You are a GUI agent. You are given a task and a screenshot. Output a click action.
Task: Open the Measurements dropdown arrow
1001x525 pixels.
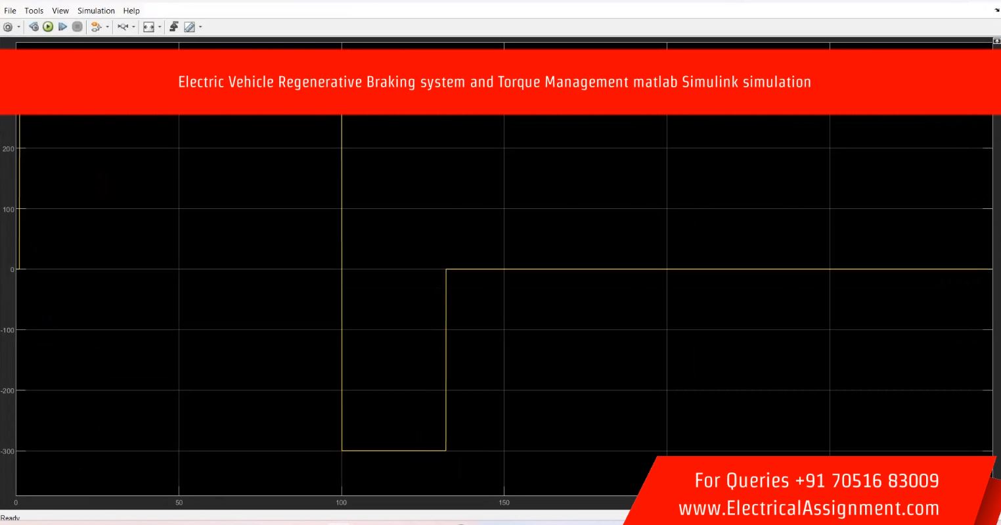coord(200,27)
